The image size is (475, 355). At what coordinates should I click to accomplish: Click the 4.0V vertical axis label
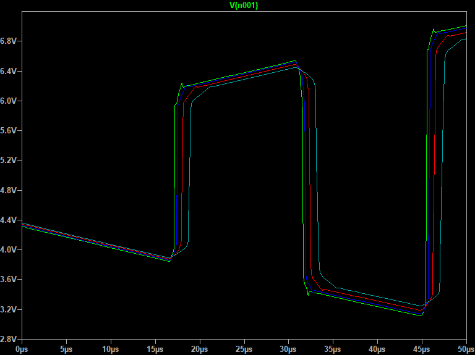pos(8,250)
